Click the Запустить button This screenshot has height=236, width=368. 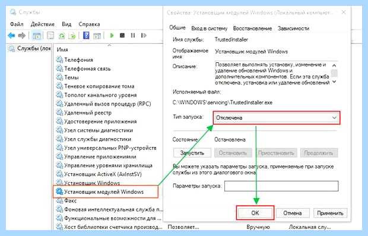click(x=192, y=153)
